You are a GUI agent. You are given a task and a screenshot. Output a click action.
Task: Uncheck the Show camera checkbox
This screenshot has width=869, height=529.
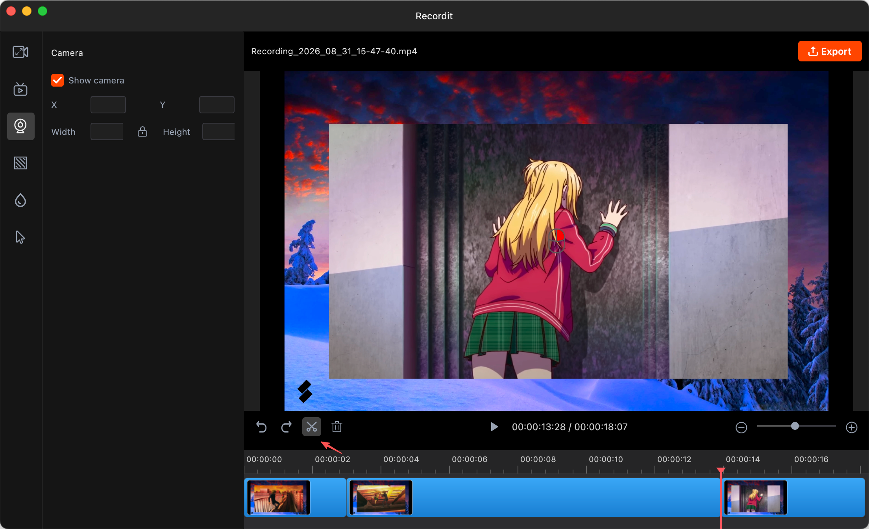click(x=57, y=80)
